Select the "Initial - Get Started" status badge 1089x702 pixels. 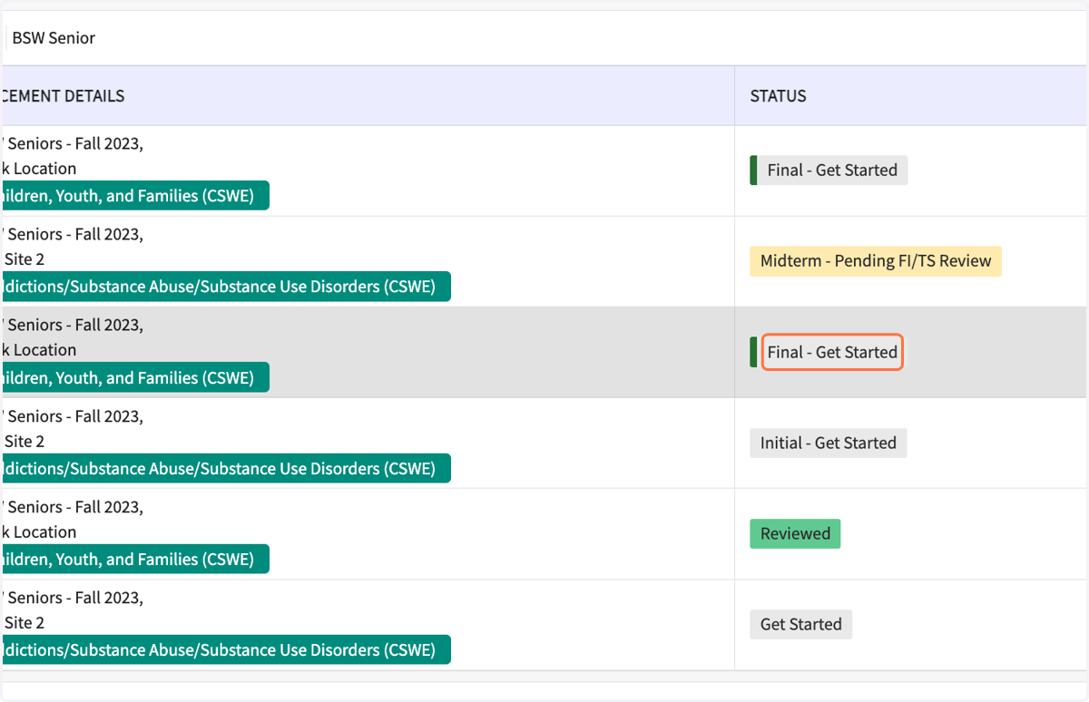(x=829, y=443)
